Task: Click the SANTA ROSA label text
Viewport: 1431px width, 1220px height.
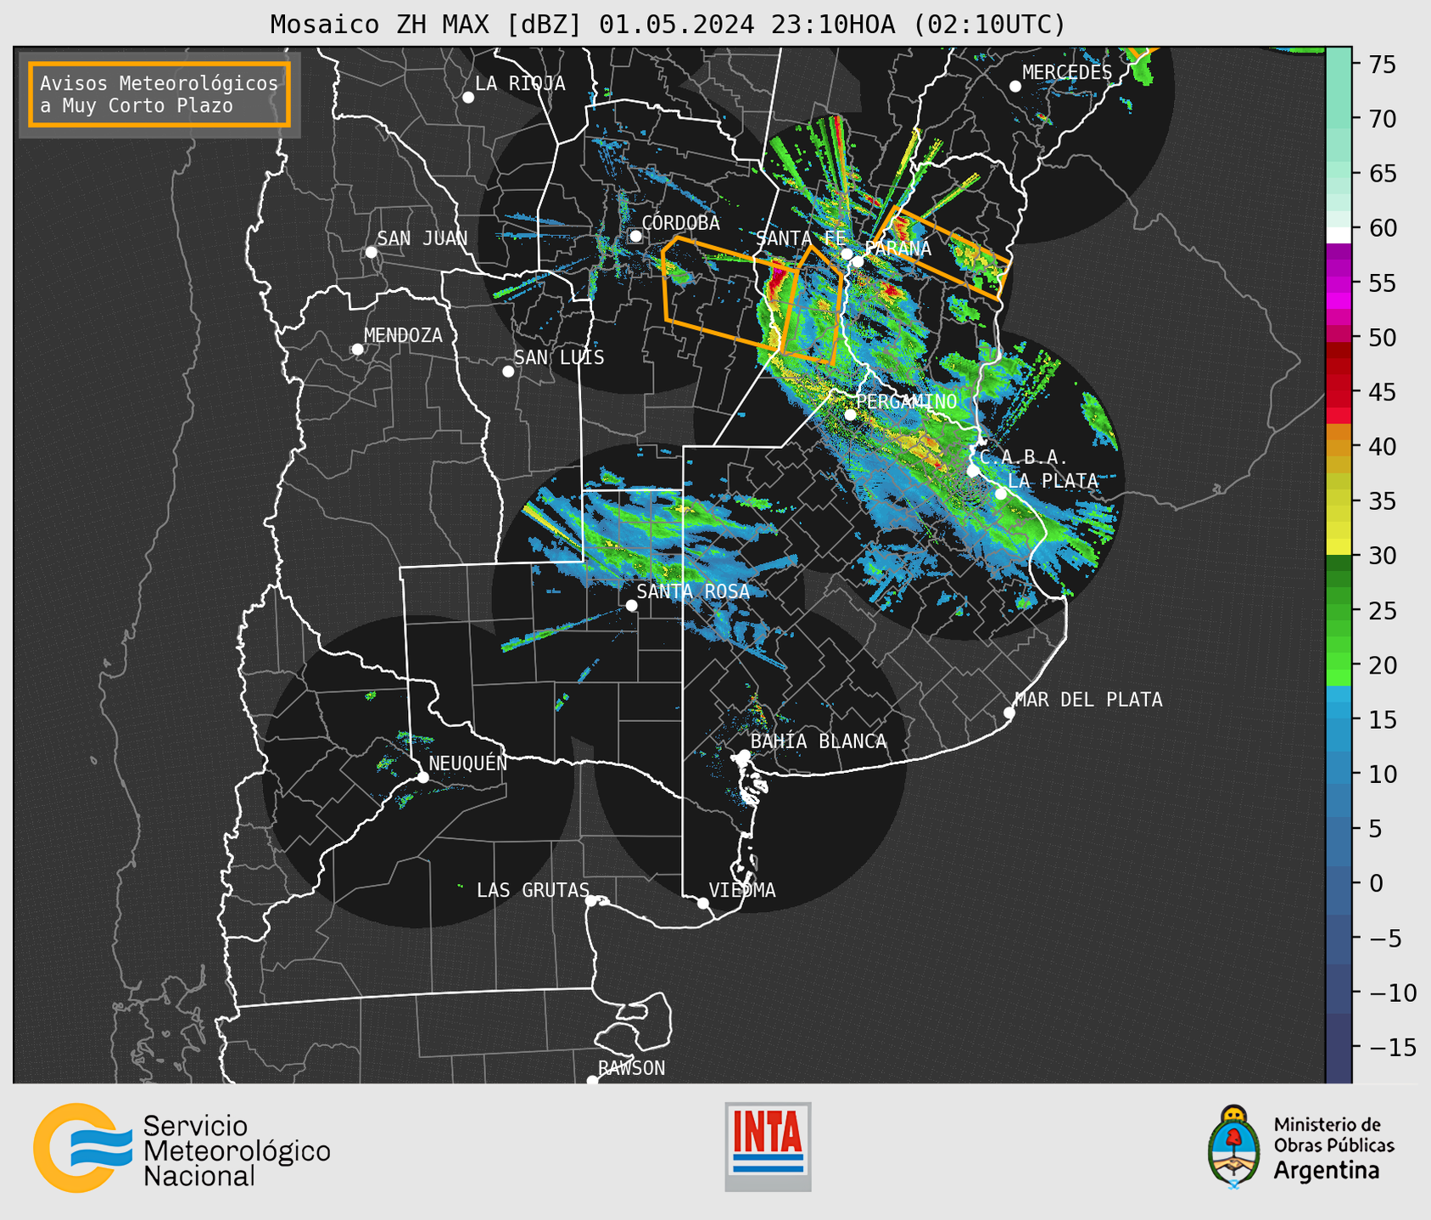Action: tap(693, 591)
